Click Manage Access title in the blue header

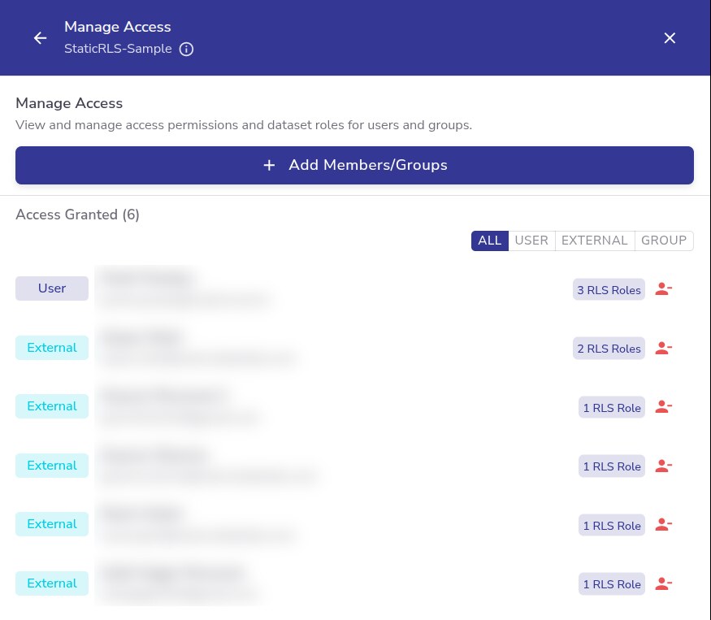pyautogui.click(x=118, y=27)
